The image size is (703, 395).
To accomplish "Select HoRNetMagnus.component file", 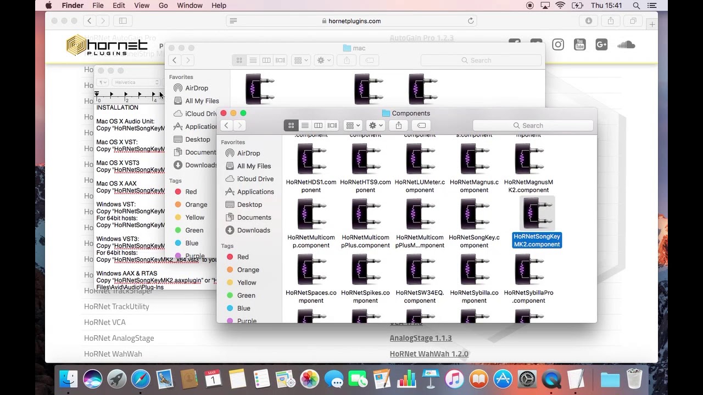I will (x=474, y=167).
